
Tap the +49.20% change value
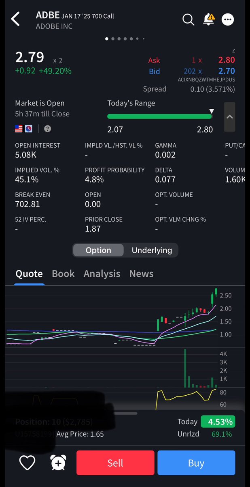[x=55, y=71]
